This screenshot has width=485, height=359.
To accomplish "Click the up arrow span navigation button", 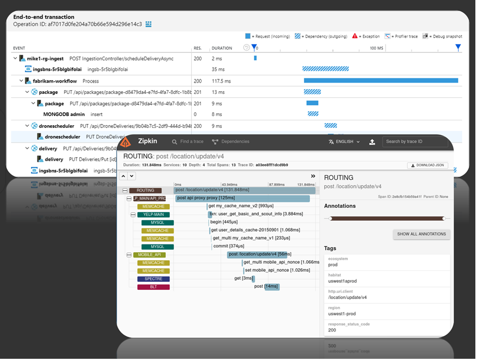I will 124,176.
